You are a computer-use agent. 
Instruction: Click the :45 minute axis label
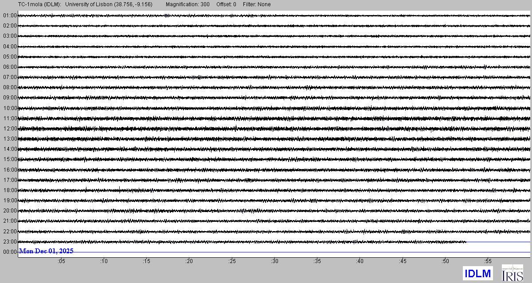pyautogui.click(x=403, y=262)
